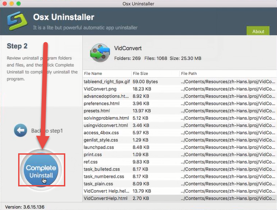This screenshot has width=277, height=210.
Task: Click the VidConvert application name
Action: (128, 48)
